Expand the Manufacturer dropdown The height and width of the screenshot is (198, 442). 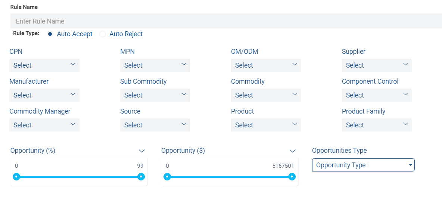[x=44, y=95]
